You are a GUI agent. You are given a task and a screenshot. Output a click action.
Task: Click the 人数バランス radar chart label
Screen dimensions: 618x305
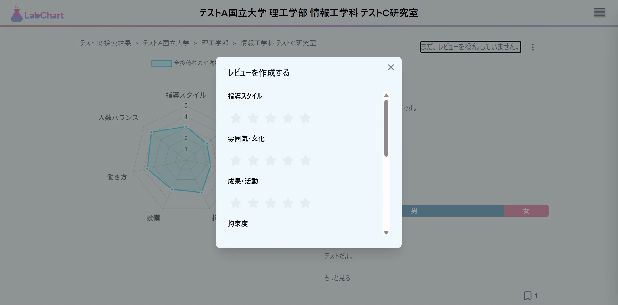coord(118,118)
